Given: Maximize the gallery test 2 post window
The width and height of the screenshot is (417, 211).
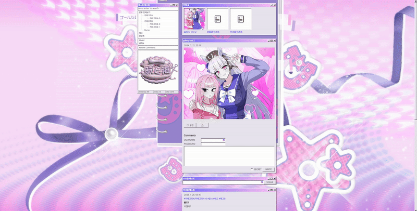Looking at the screenshot, I should 272,41.
